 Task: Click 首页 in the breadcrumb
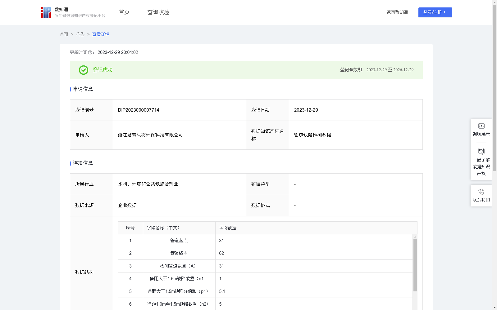point(64,34)
